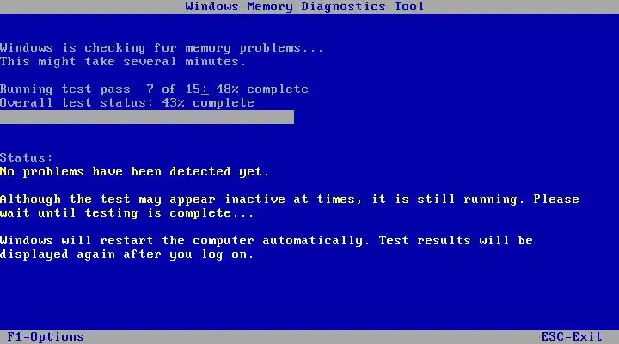
Task: Click the F1=Options label
Action: (46, 336)
